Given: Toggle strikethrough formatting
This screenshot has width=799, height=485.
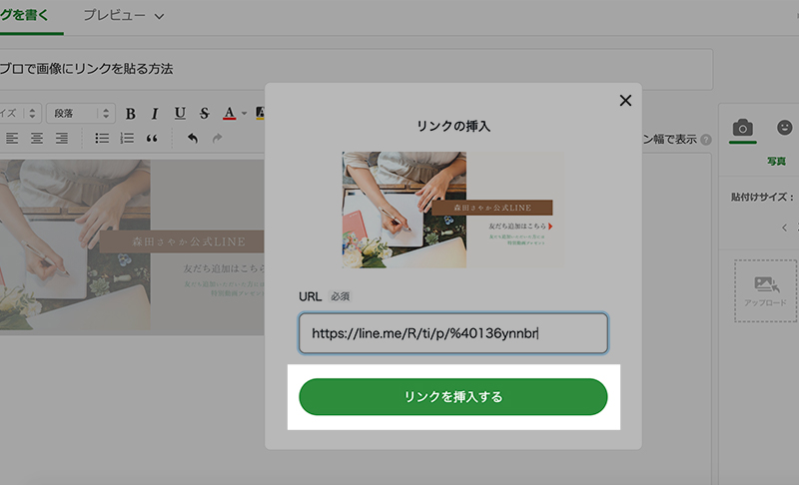Looking at the screenshot, I should click(x=205, y=114).
